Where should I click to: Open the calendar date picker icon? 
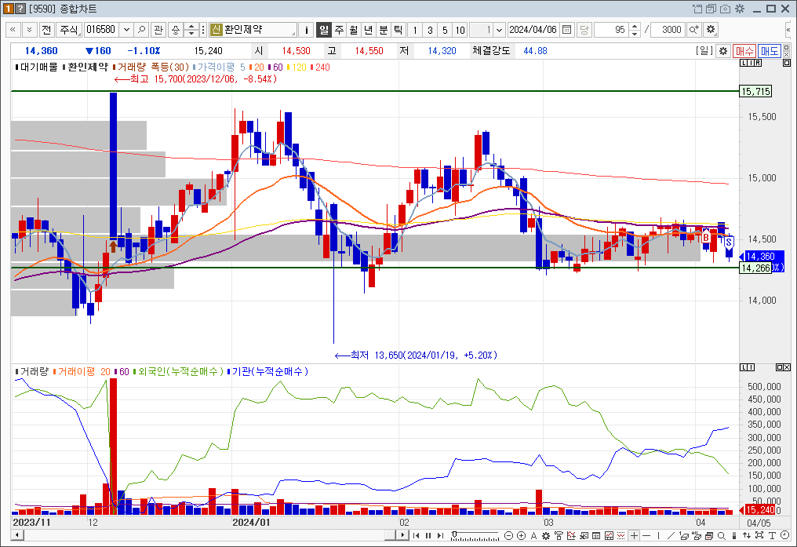pyautogui.click(x=566, y=30)
